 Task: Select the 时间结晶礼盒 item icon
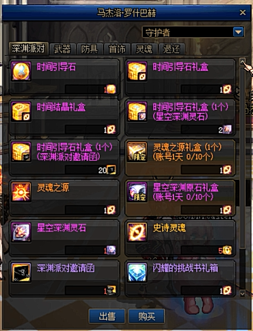(x=21, y=111)
